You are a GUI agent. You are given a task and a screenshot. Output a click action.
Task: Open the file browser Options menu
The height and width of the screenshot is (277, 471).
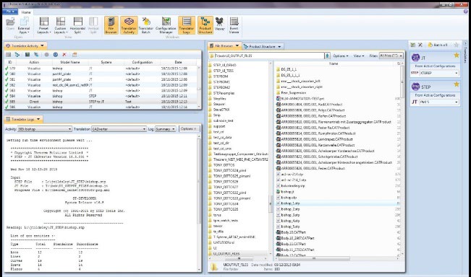pyautogui.click(x=341, y=56)
